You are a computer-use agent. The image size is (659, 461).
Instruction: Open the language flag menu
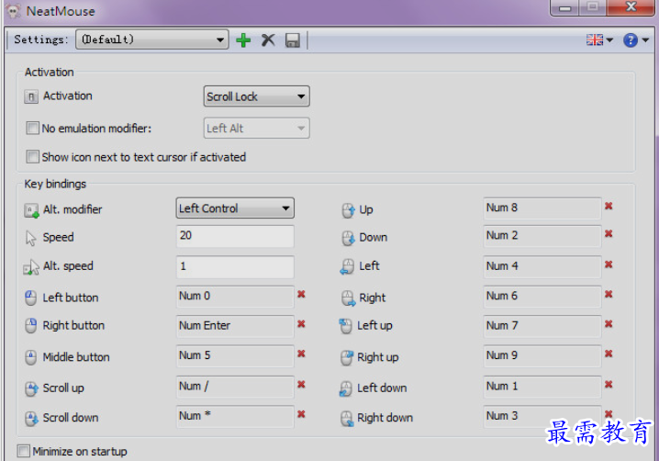click(x=599, y=40)
